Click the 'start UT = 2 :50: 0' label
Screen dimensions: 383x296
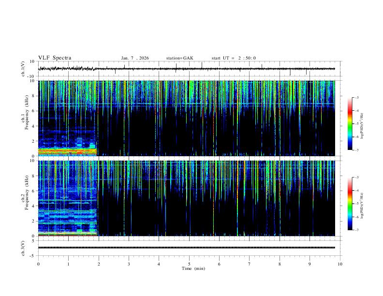tap(234, 58)
